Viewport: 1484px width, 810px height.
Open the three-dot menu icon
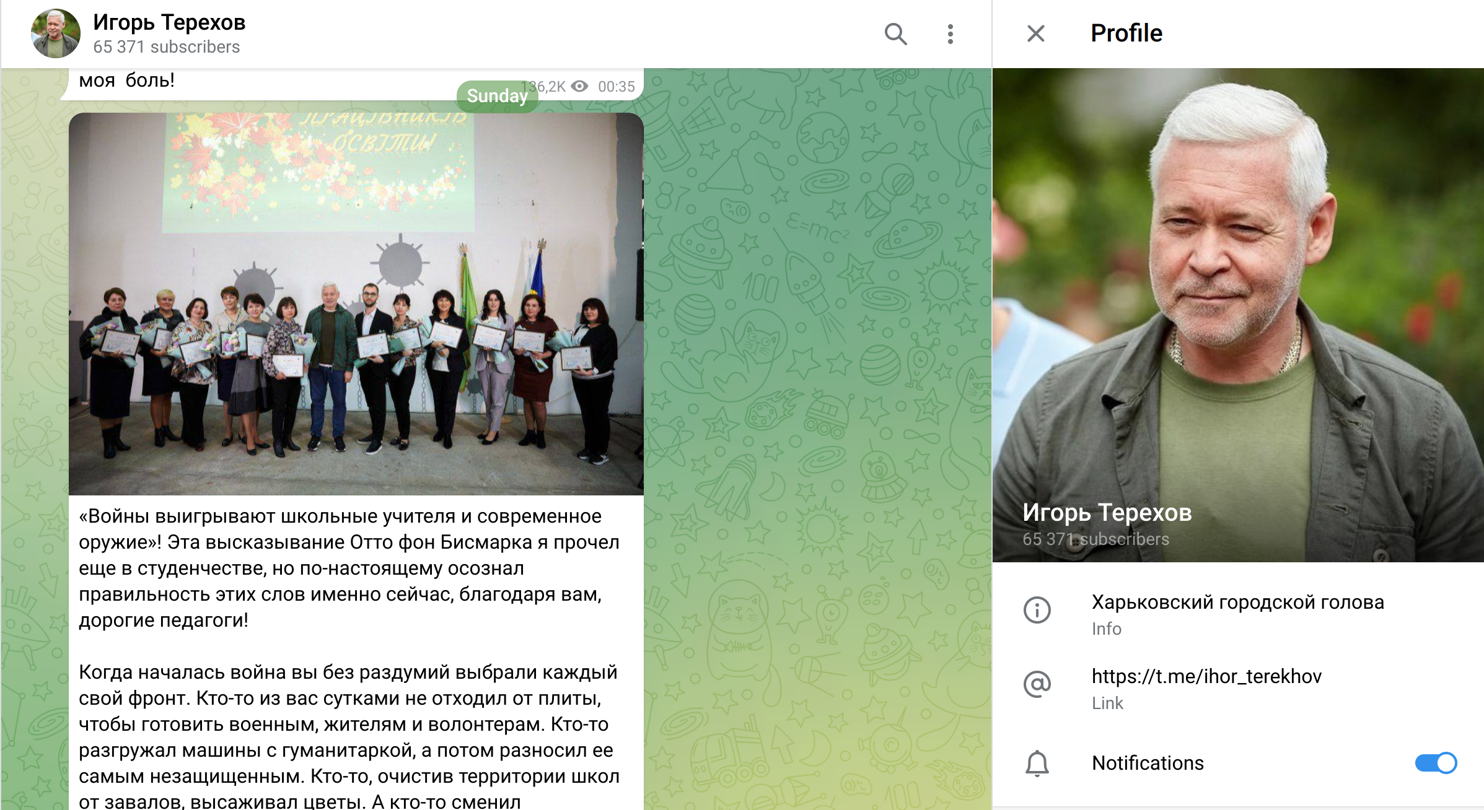tap(950, 34)
